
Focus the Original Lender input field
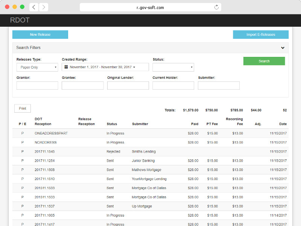coord(128,86)
